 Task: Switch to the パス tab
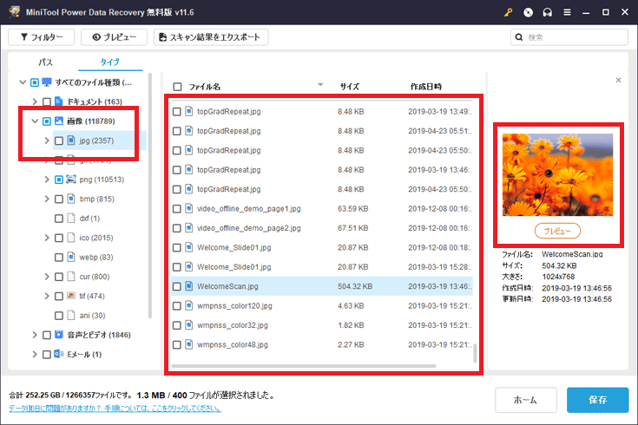coord(44,62)
